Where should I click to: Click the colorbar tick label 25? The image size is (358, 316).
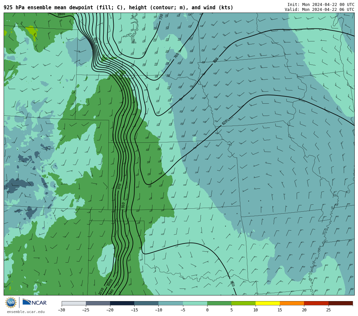click(x=328, y=310)
